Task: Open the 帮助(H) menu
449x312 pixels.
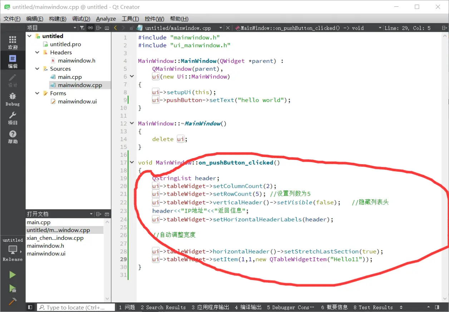Action: [179, 19]
